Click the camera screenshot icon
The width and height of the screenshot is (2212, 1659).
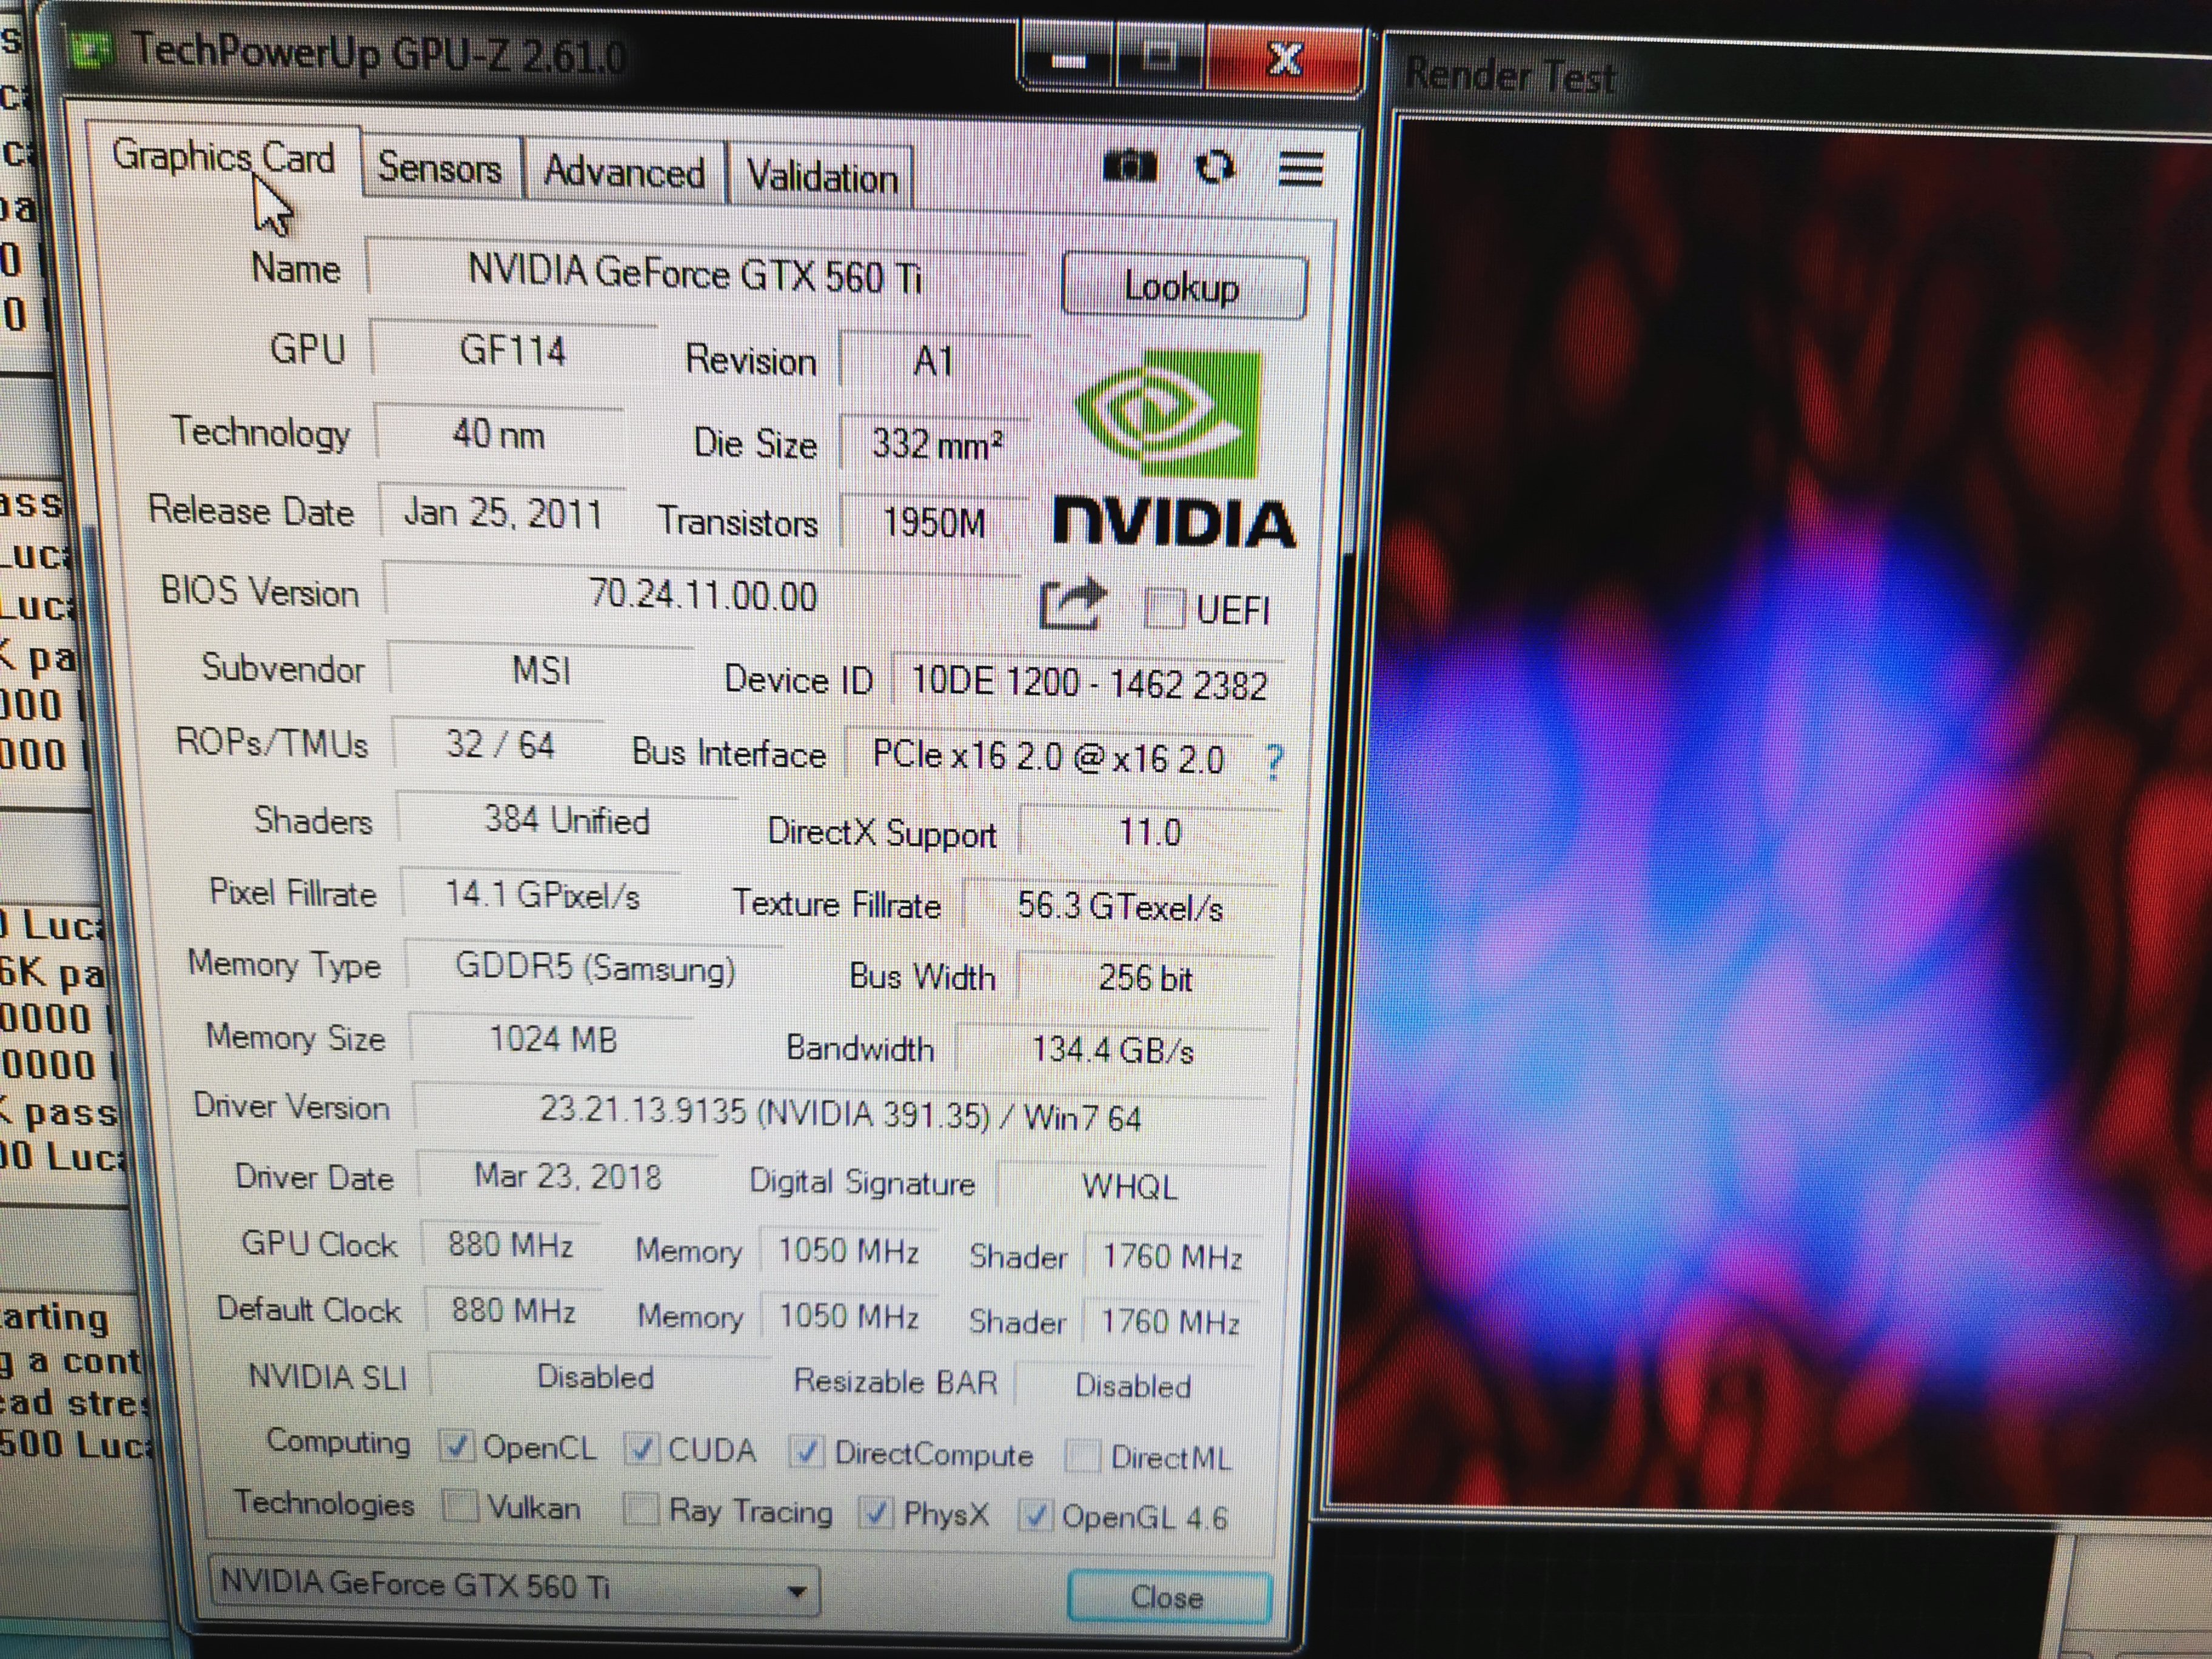(1129, 166)
